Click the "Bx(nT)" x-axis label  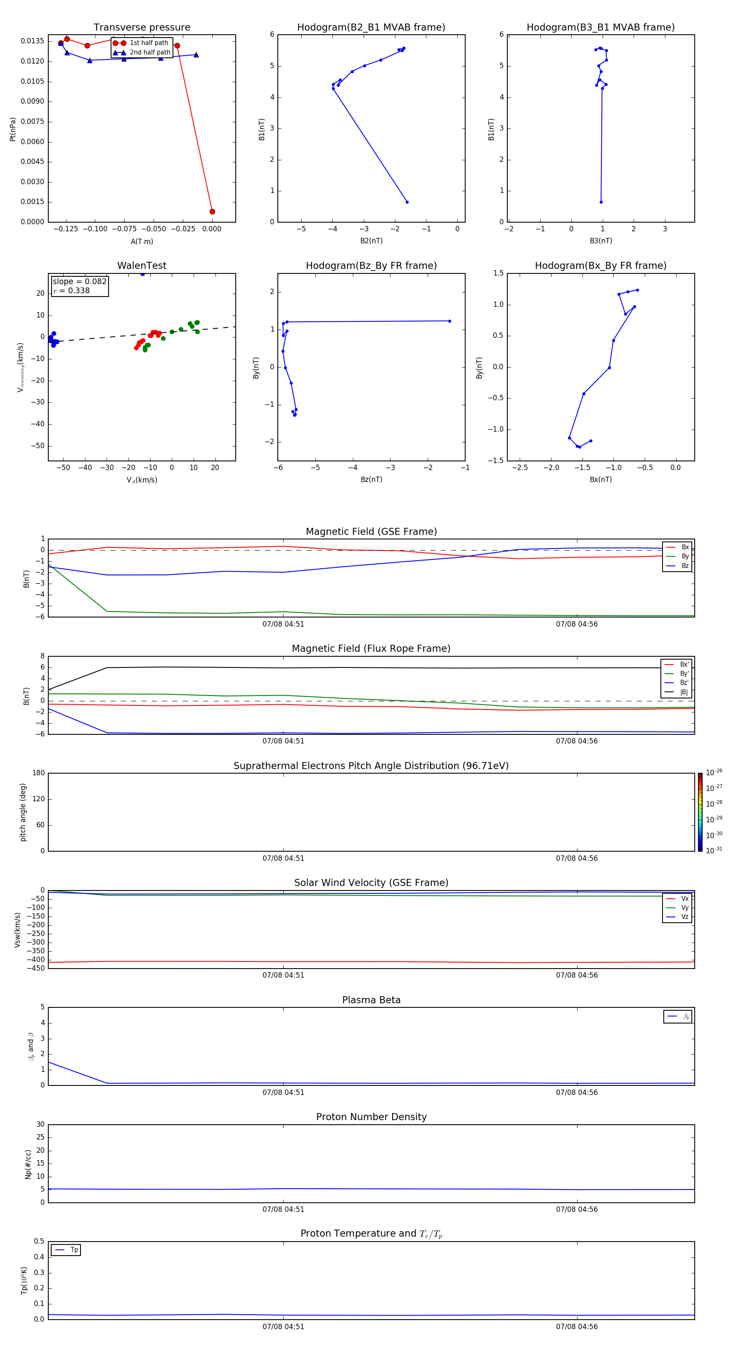pos(601,480)
